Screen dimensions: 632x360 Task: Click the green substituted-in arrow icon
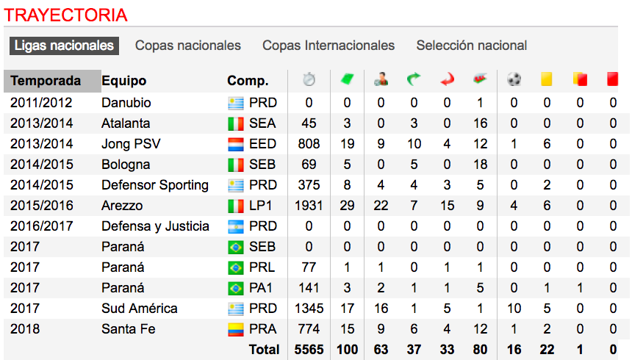414,79
